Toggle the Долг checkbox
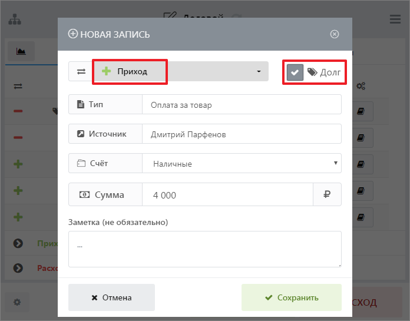The height and width of the screenshot is (321, 410). (295, 72)
